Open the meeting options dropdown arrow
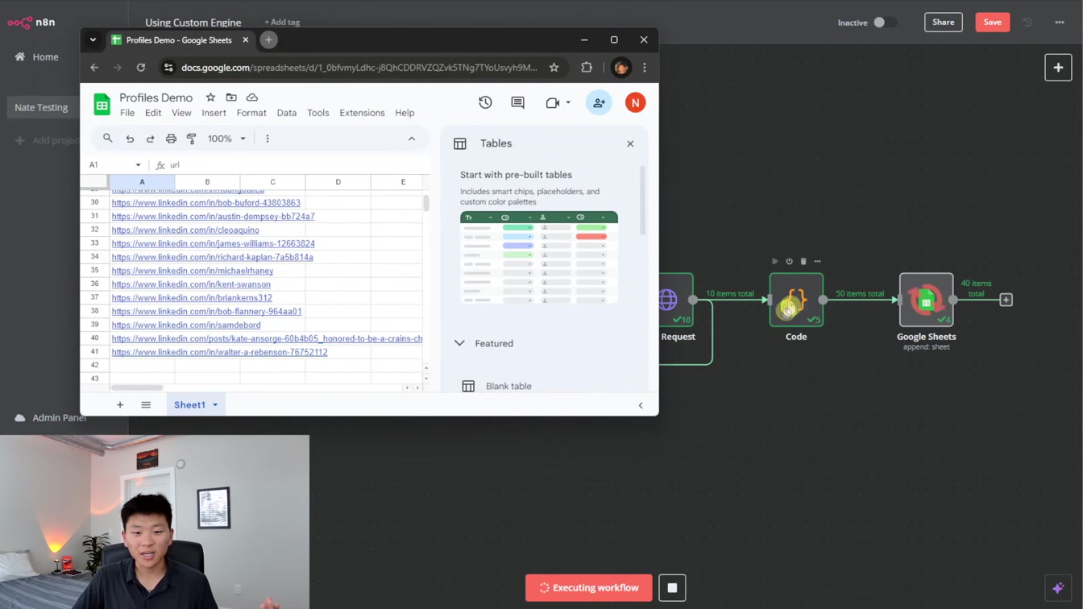The height and width of the screenshot is (609, 1083). [x=568, y=102]
